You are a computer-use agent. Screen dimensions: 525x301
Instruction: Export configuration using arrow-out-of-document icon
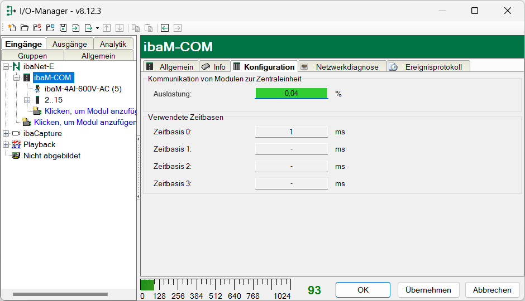pos(88,28)
